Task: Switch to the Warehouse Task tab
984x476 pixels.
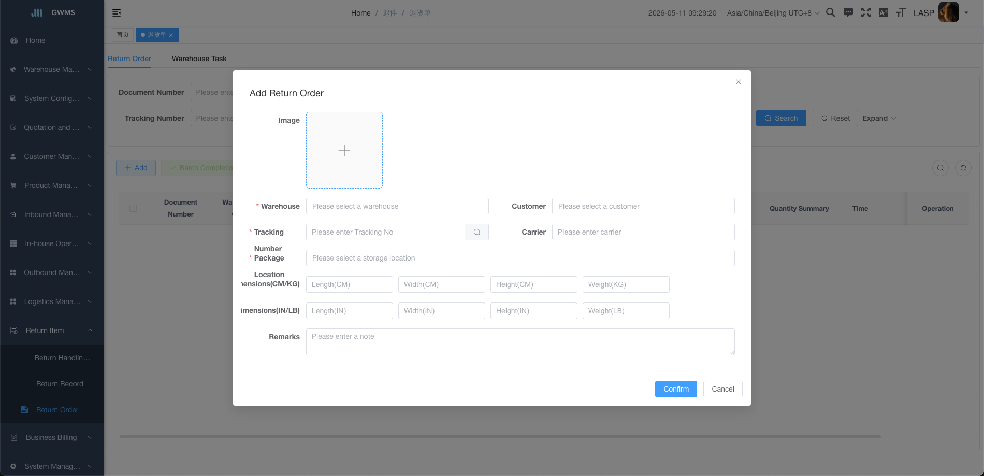Action: (x=199, y=59)
